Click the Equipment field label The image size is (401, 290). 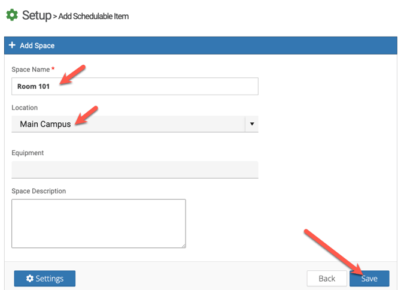(28, 153)
